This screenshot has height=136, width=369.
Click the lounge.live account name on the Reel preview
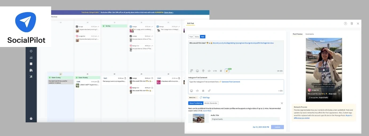pyautogui.click(x=315, y=90)
